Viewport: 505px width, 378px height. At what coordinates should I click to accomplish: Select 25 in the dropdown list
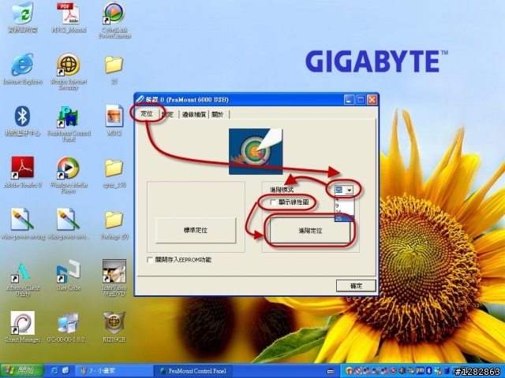click(344, 219)
